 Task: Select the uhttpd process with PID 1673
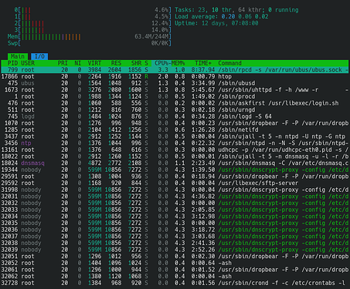click(x=175, y=89)
